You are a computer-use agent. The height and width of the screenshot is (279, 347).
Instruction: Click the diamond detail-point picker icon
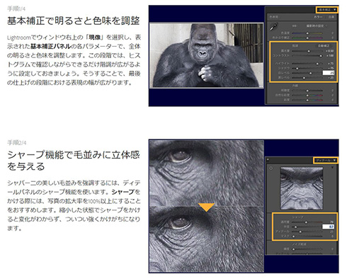(271, 169)
